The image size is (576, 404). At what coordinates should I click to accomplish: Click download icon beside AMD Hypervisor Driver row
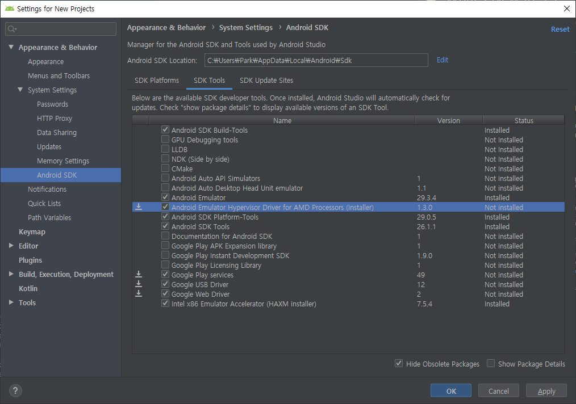(139, 207)
